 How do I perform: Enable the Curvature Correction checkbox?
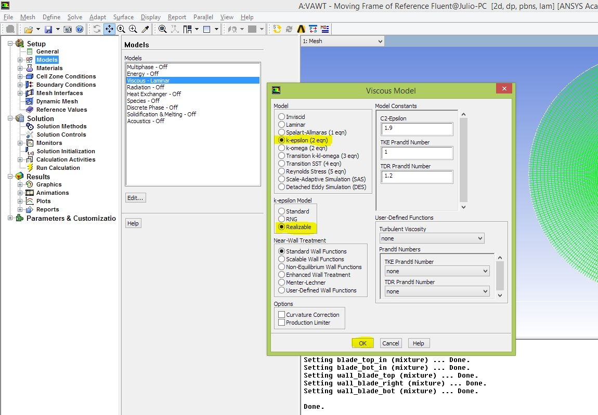pyautogui.click(x=281, y=315)
